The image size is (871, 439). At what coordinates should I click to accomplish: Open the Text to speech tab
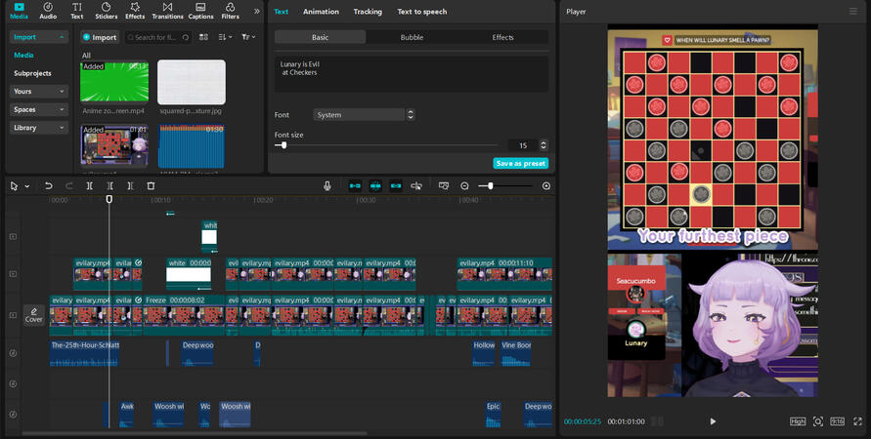click(421, 11)
